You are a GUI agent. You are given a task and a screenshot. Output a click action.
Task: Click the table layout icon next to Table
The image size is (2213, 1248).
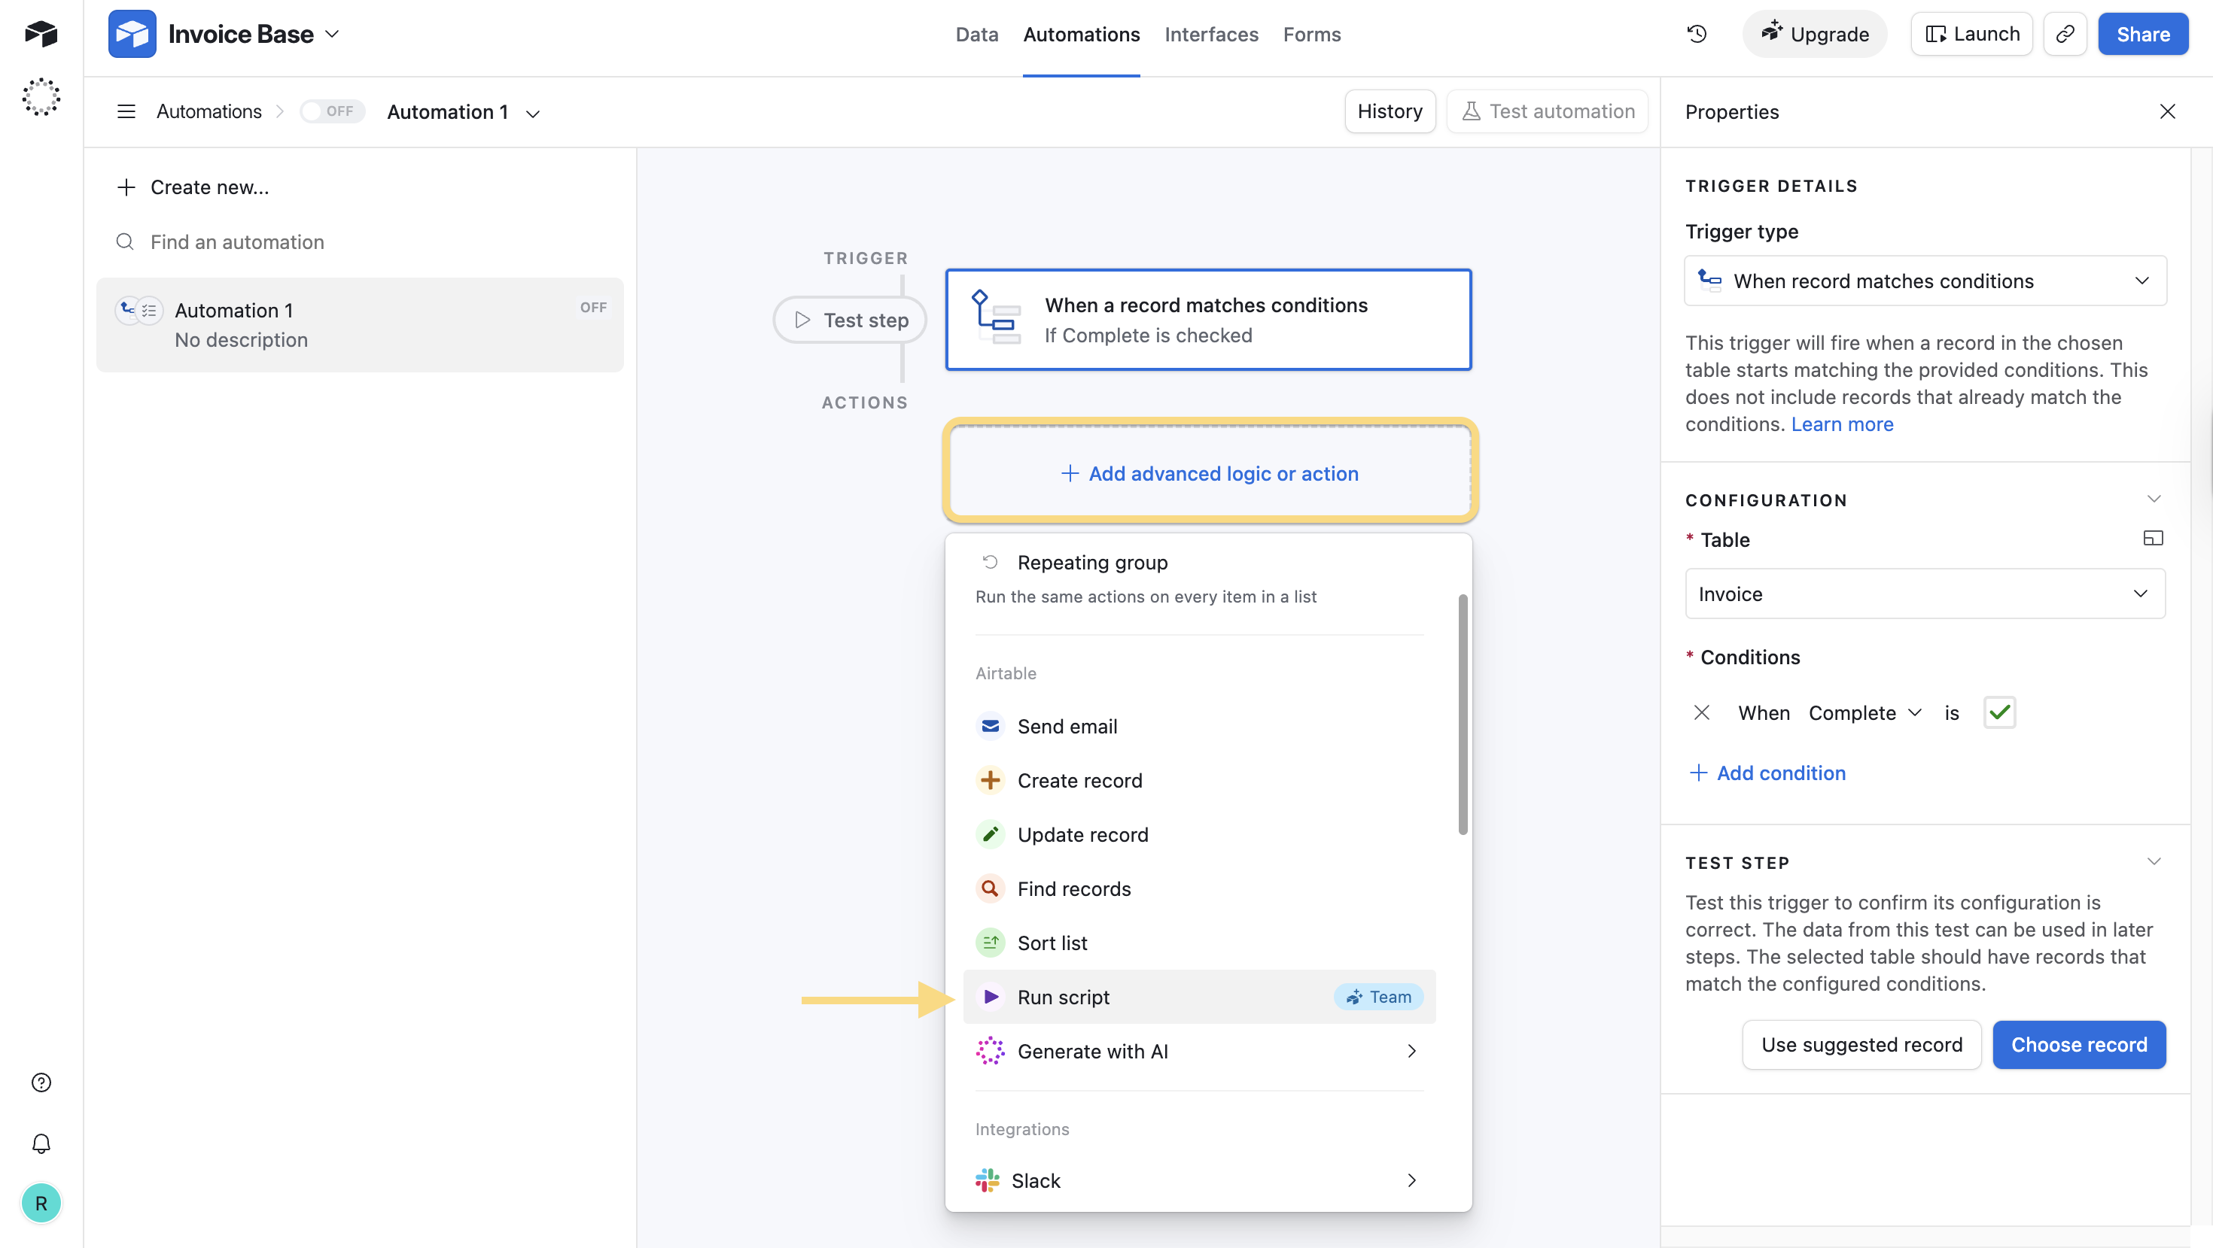coord(2153,538)
